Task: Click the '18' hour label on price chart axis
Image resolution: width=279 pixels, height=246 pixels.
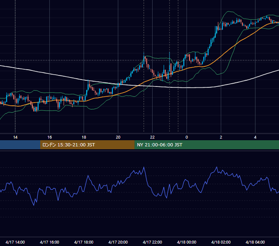Action: point(84,137)
